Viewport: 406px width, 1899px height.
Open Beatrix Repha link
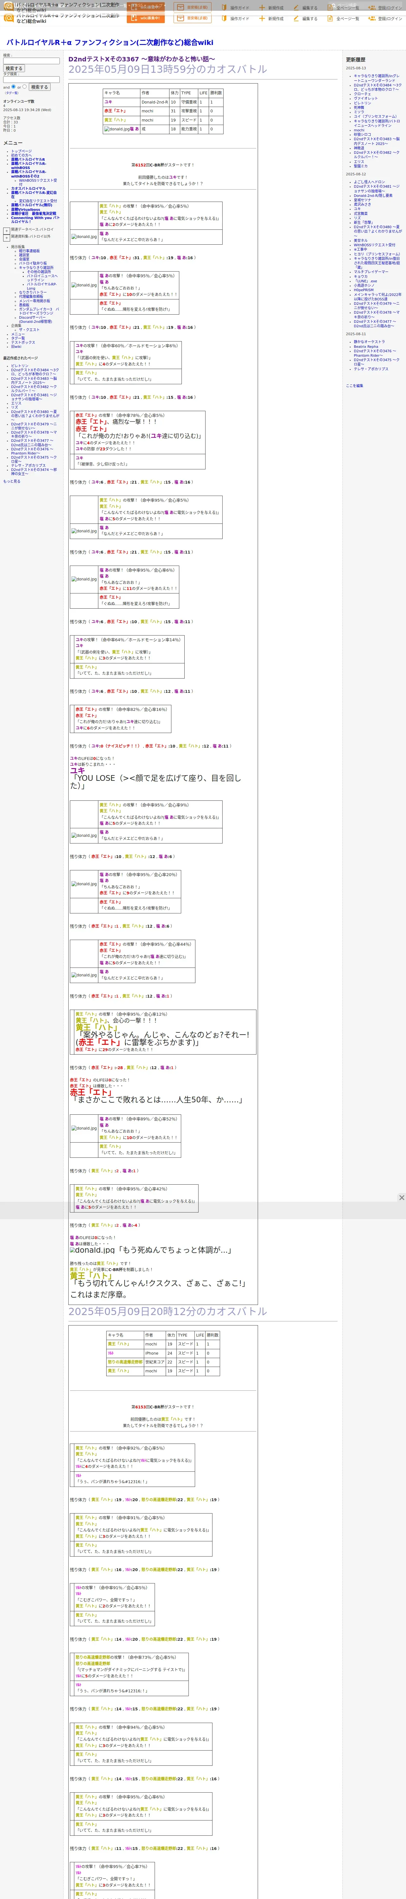[x=366, y=347]
